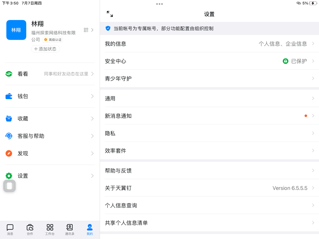This screenshot has width=319, height=239.
Task: Open the 隐私 privacy settings entry
Action: click(x=209, y=133)
